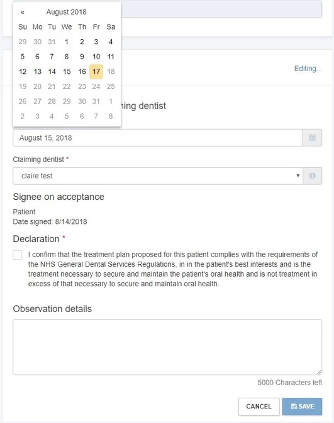The width and height of the screenshot is (334, 423).
Task: Tick the NHS declaration confirmation checkbox
Action: click(18, 255)
